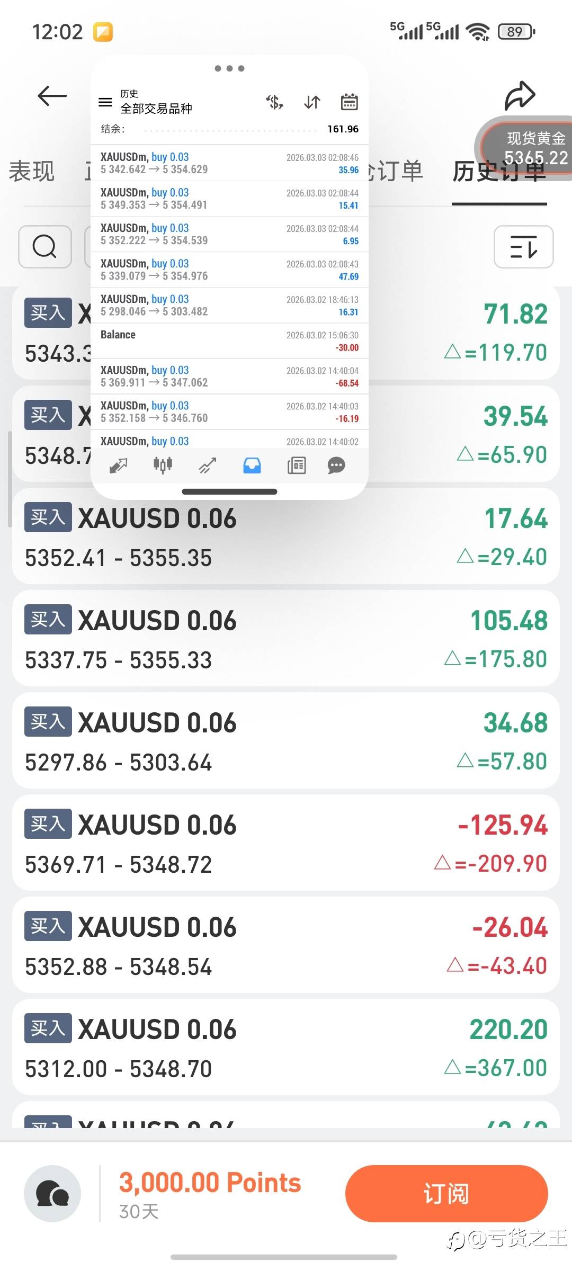Open the XAUUSD order with 220.20 profit

click(x=286, y=1048)
